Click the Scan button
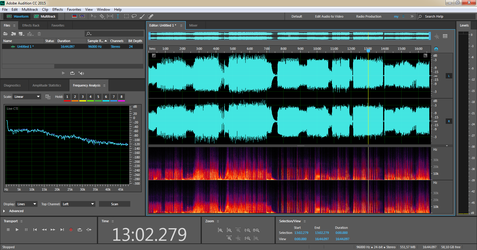 pyautogui.click(x=114, y=204)
